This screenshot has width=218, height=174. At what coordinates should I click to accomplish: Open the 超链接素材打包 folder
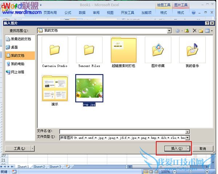[124, 52]
